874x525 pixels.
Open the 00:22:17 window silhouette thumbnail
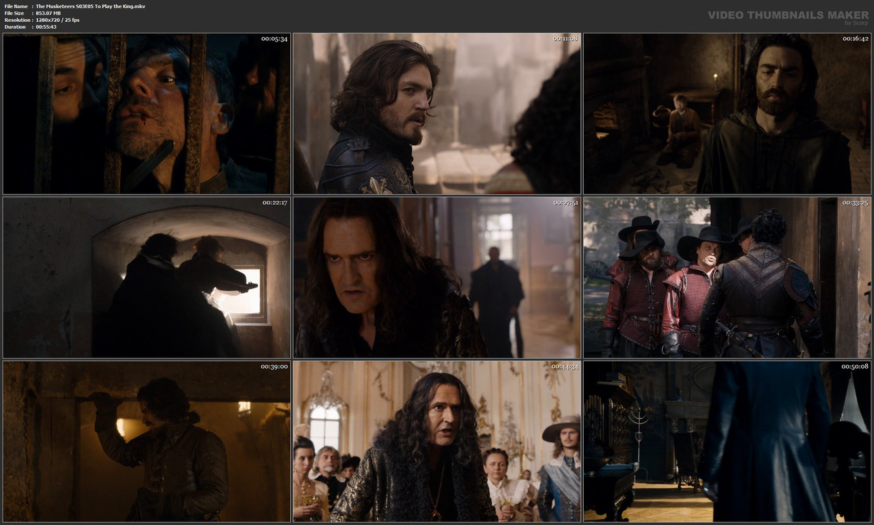pyautogui.click(x=145, y=276)
